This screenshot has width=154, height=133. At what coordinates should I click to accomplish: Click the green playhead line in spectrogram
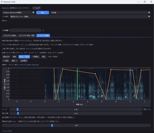pyautogui.click(x=77, y=84)
